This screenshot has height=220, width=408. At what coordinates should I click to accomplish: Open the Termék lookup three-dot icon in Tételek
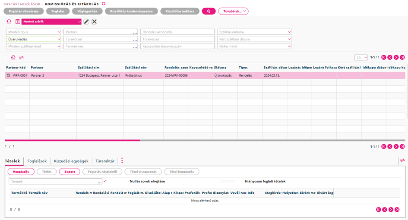point(100,182)
